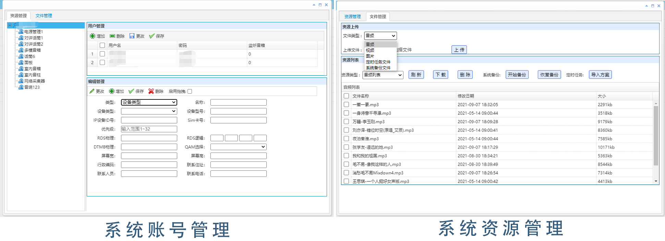Select 文件管理 tab in the file window
Viewport: 665px width, 241px height.
tap(378, 16)
